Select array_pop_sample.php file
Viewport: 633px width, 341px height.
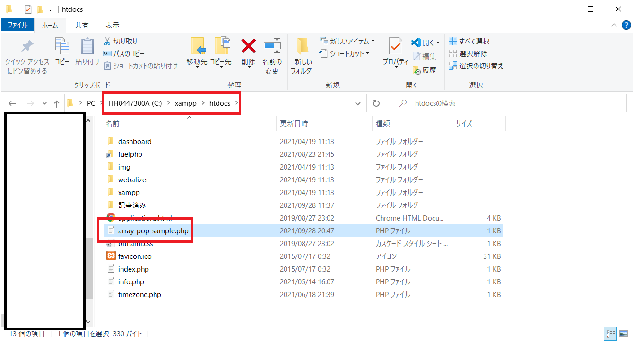click(x=303, y=230)
